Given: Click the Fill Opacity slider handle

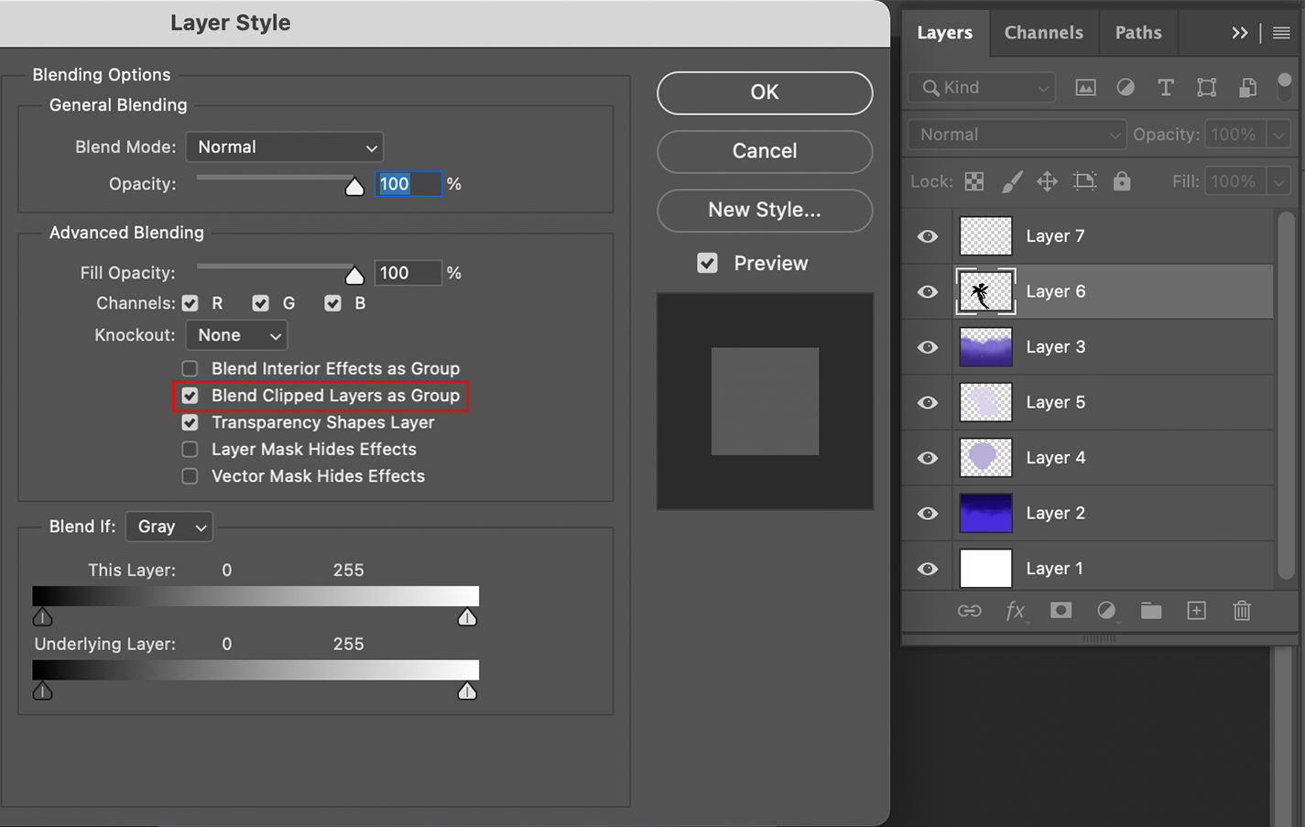Looking at the screenshot, I should tap(354, 272).
